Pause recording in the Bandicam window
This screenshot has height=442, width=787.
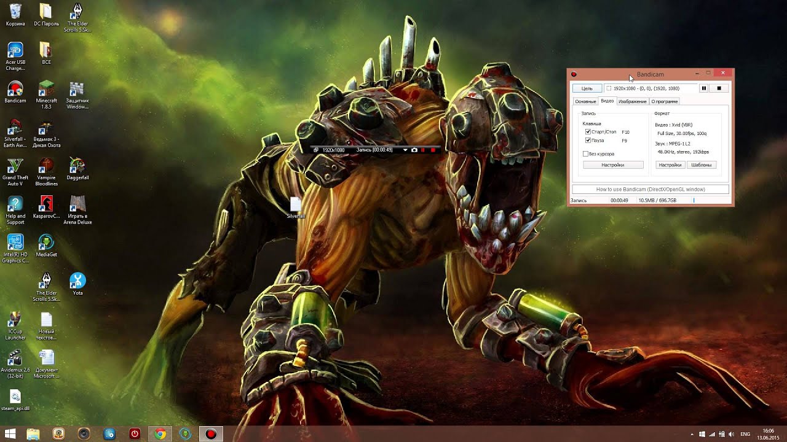(704, 88)
